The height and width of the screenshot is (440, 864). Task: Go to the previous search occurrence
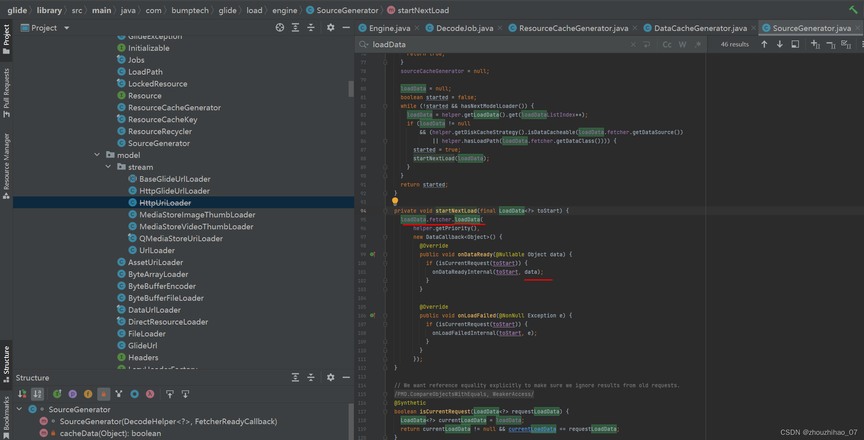(764, 44)
